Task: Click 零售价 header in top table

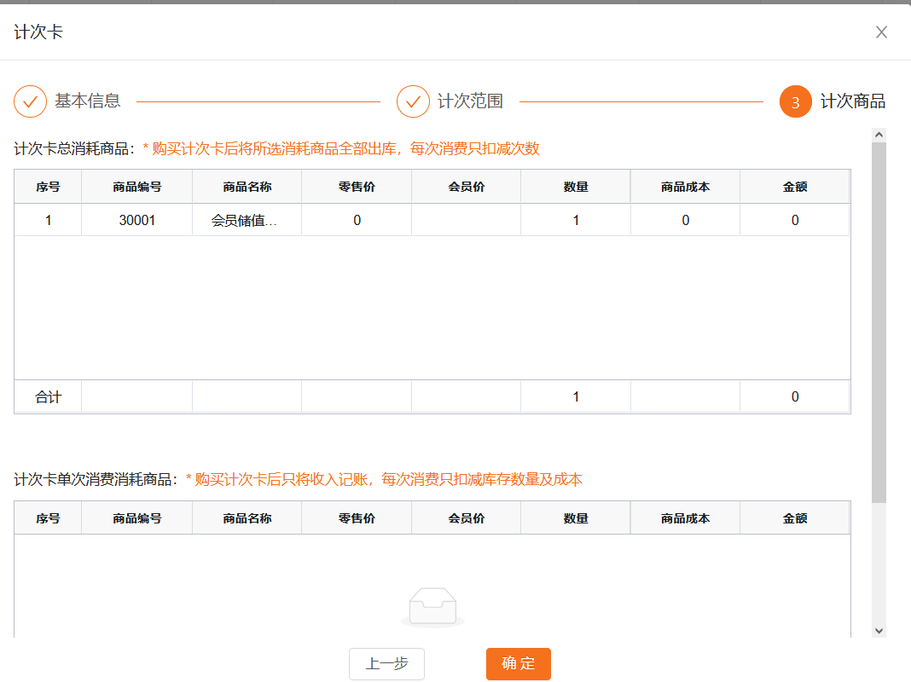Action: pyautogui.click(x=357, y=187)
